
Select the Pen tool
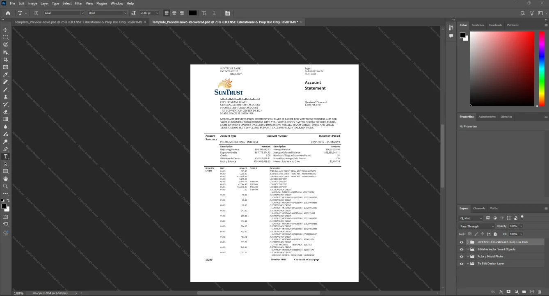(x=6, y=149)
